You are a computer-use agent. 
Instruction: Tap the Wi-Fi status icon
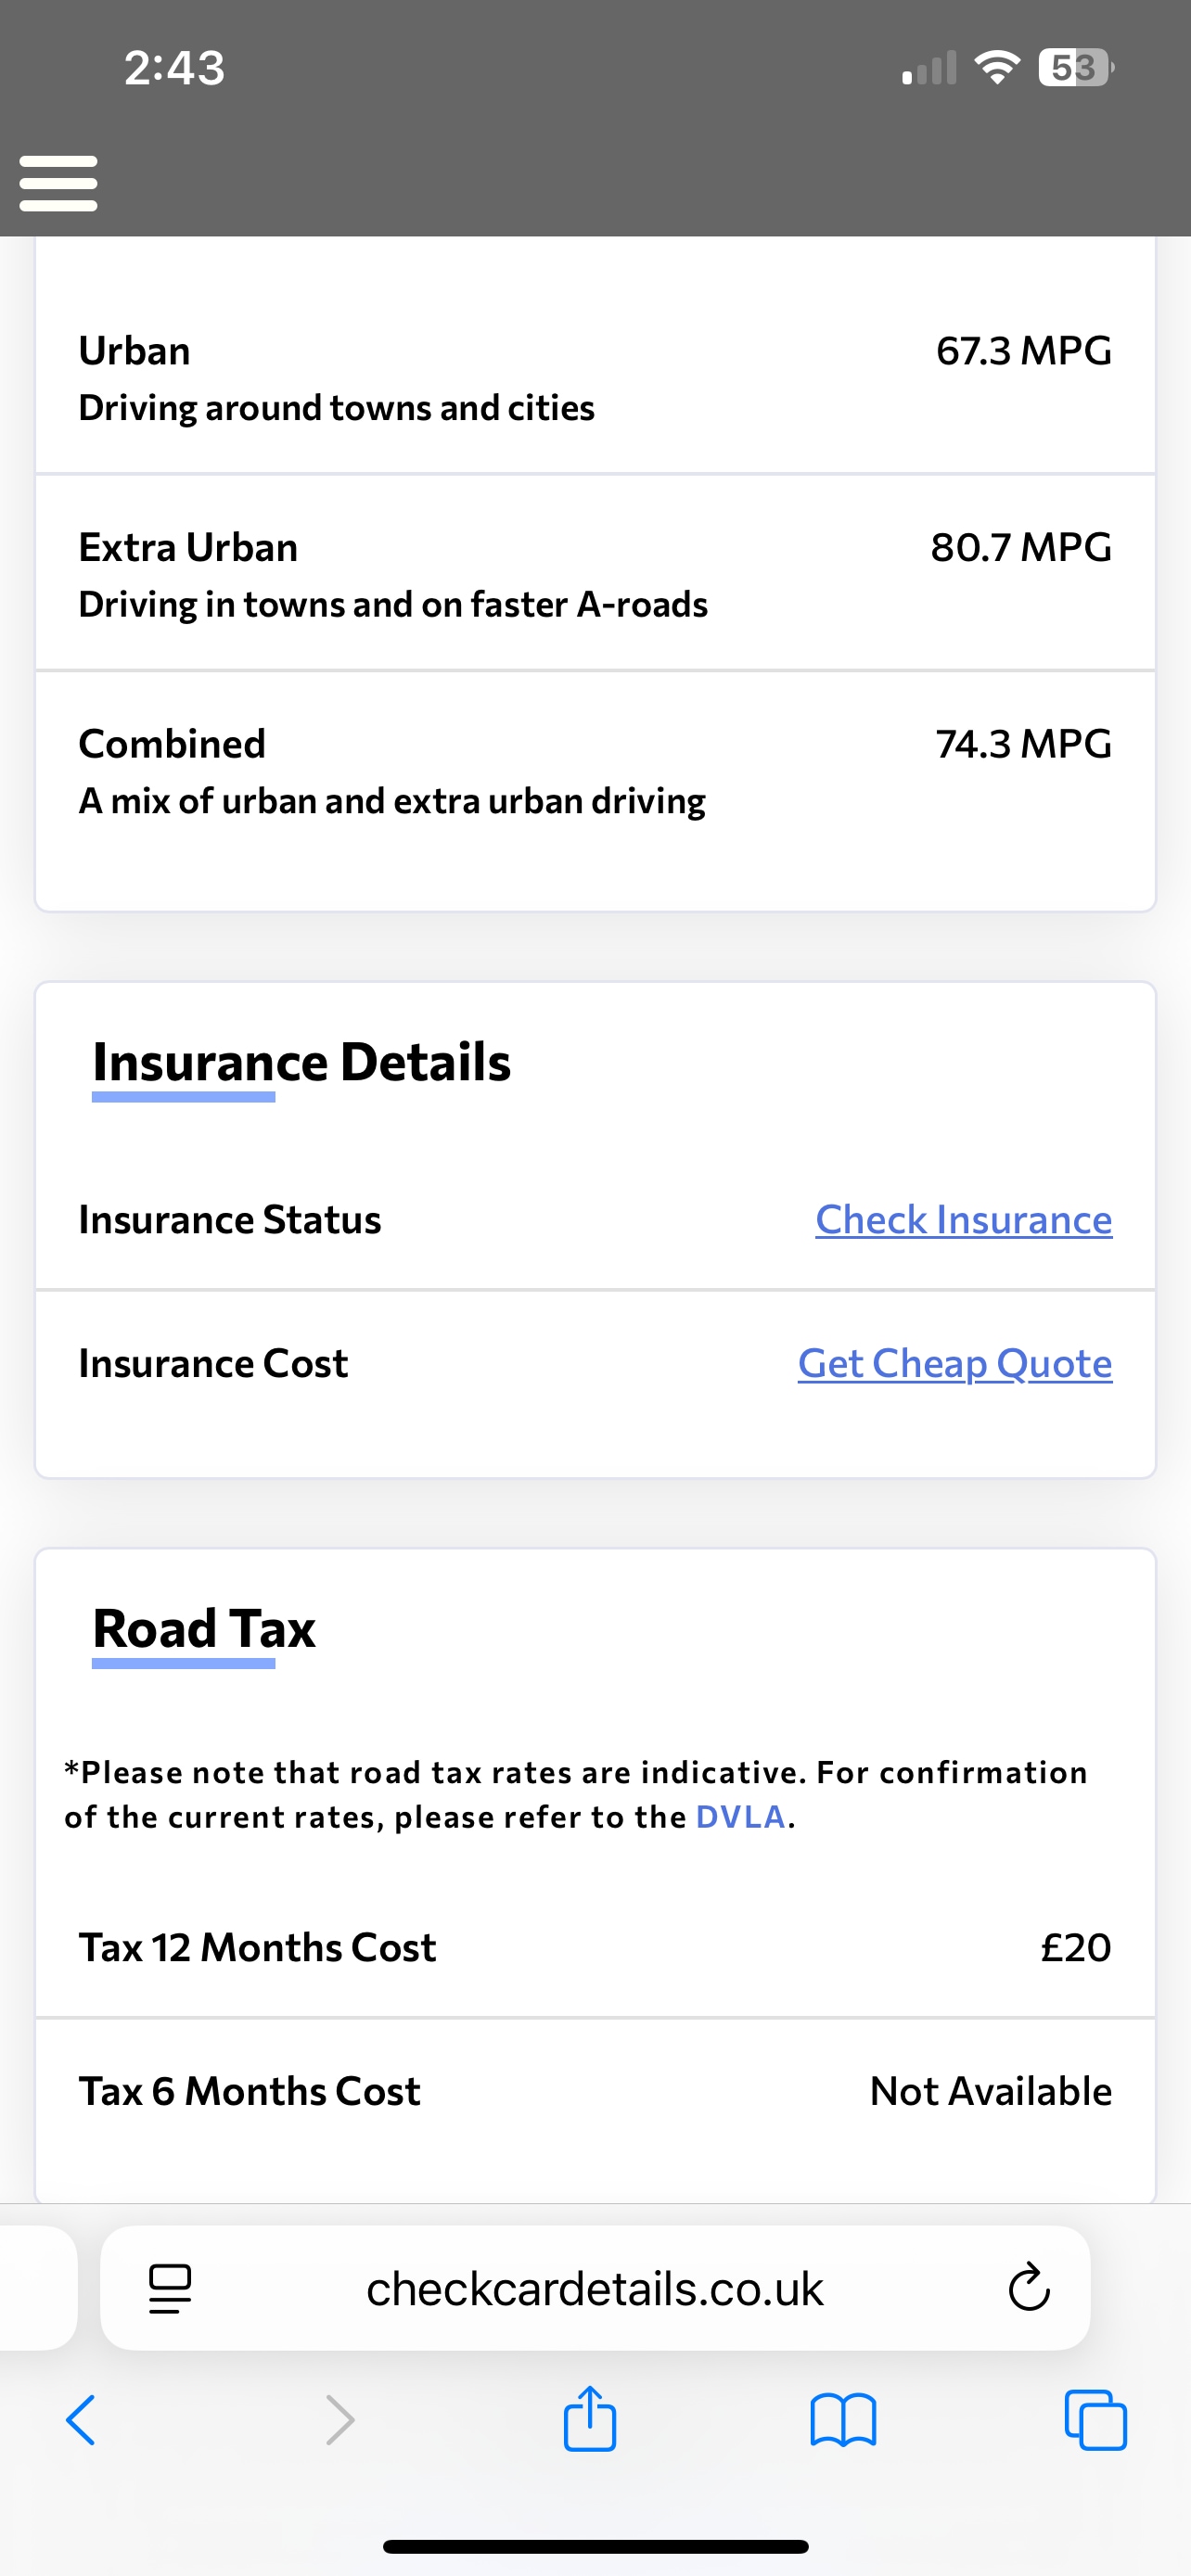[997, 68]
